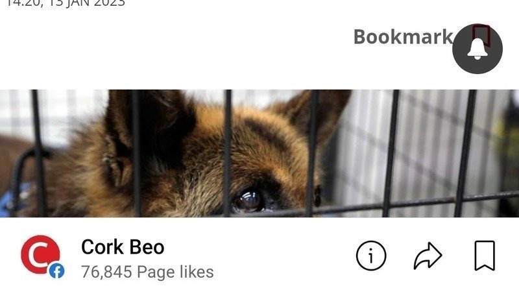Click the dark circle behind the bell
Viewport: 519px width, 292px height.
click(x=477, y=49)
